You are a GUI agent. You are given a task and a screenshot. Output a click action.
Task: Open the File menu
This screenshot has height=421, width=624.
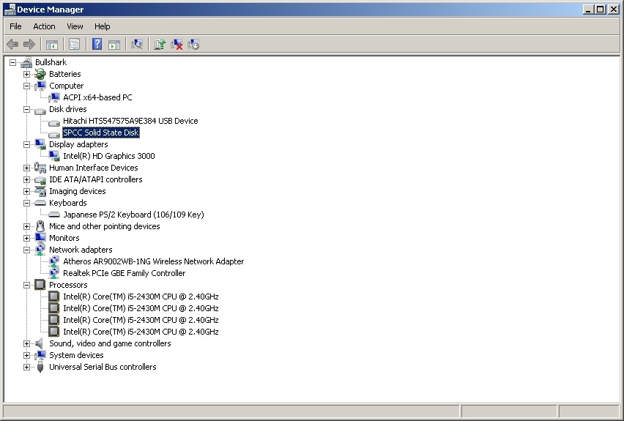[x=15, y=26]
